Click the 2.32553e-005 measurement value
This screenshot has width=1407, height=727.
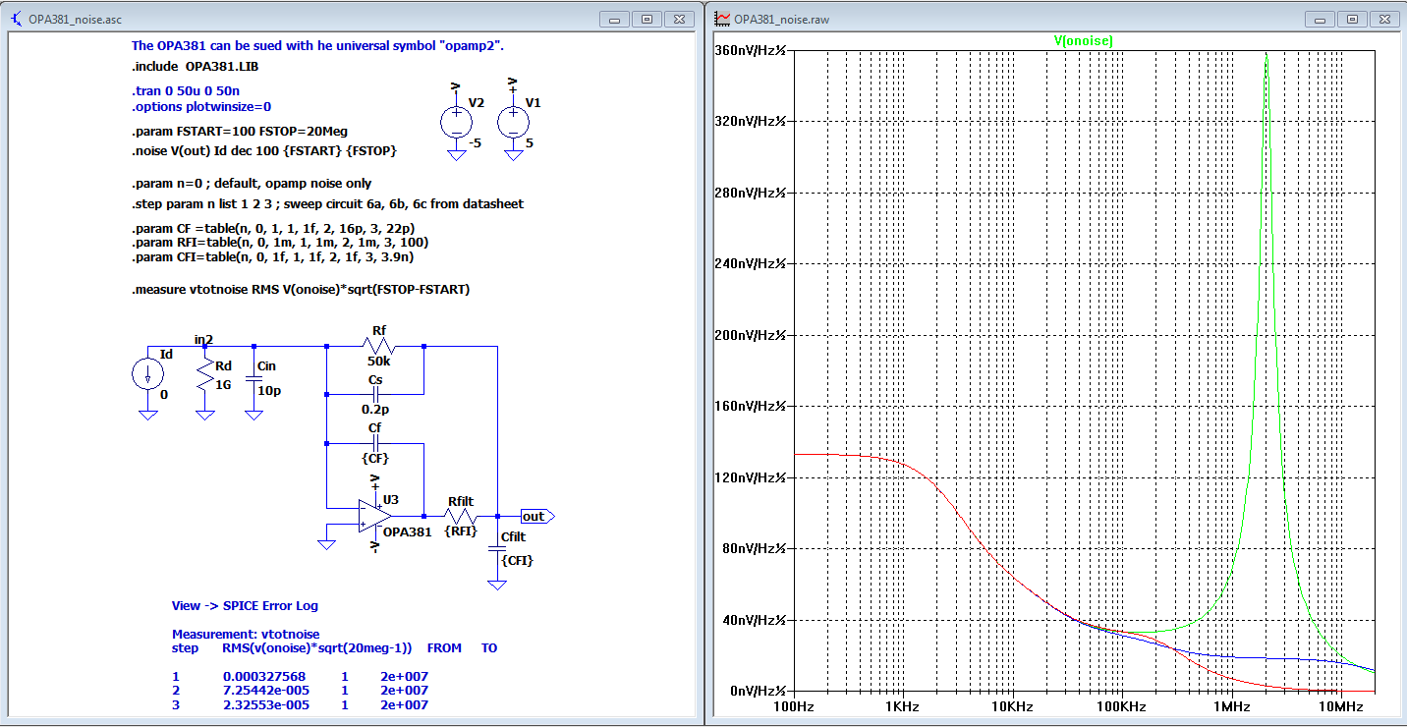pos(266,704)
